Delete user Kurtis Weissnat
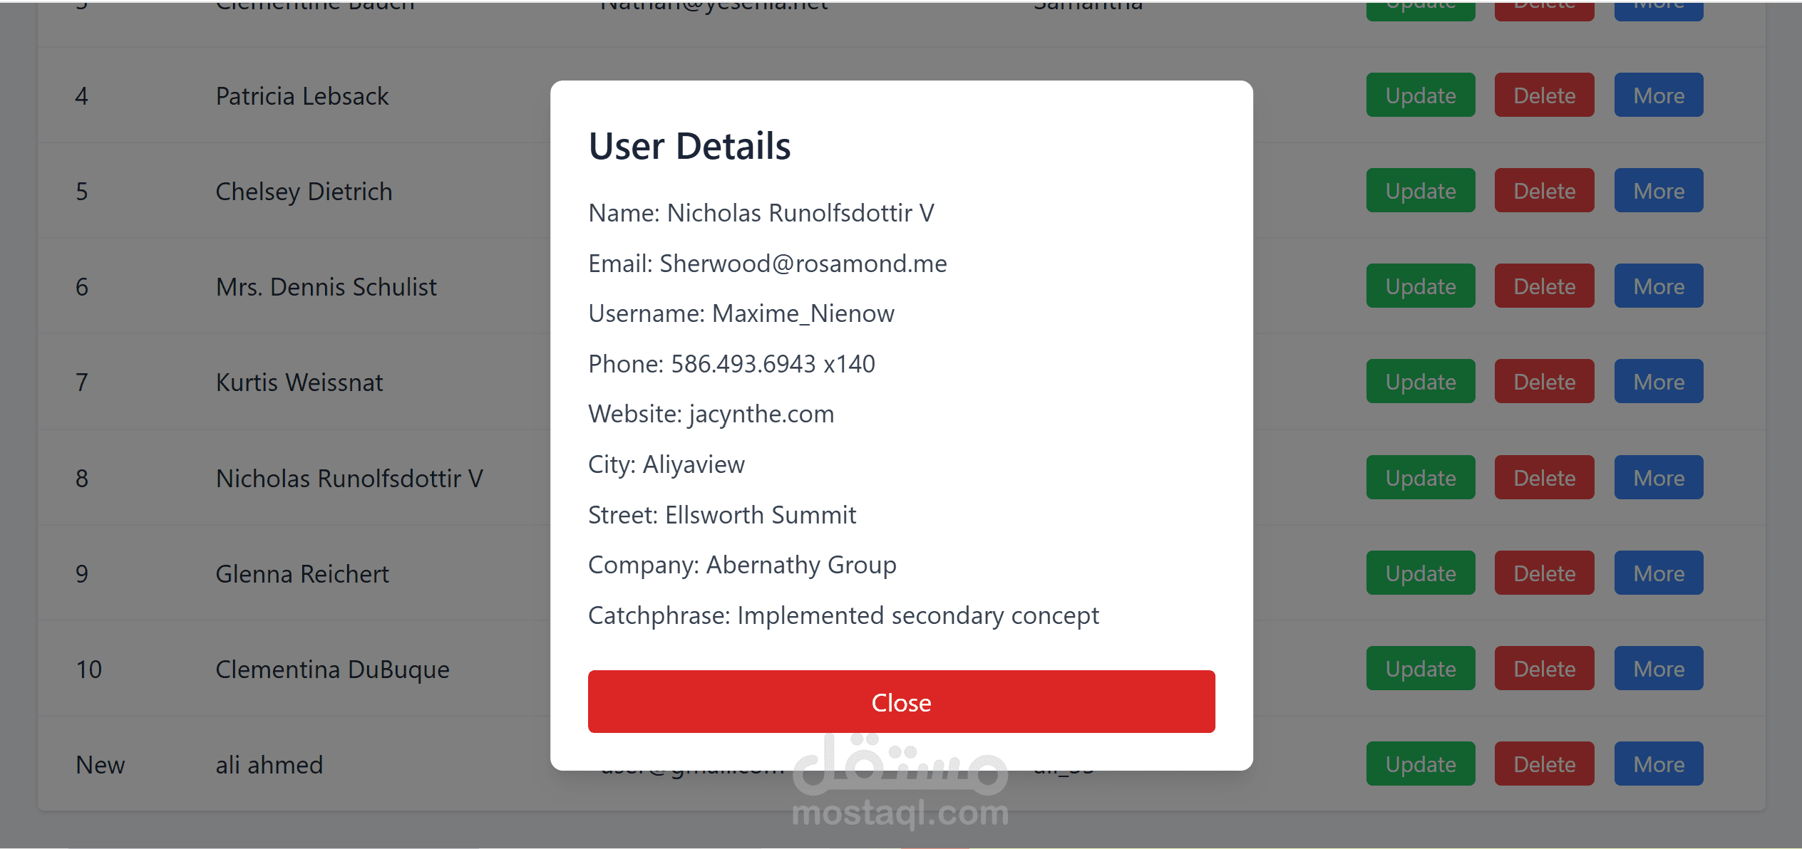The height and width of the screenshot is (849, 1802). point(1543,381)
